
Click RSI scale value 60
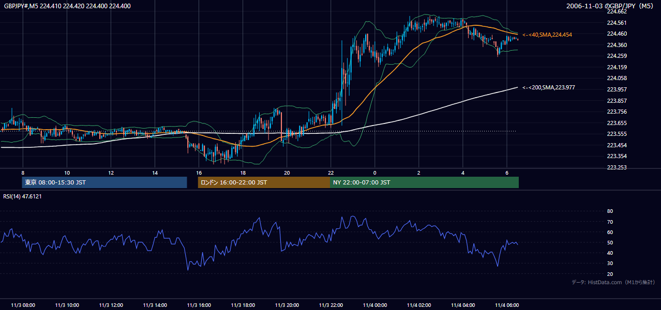point(610,232)
